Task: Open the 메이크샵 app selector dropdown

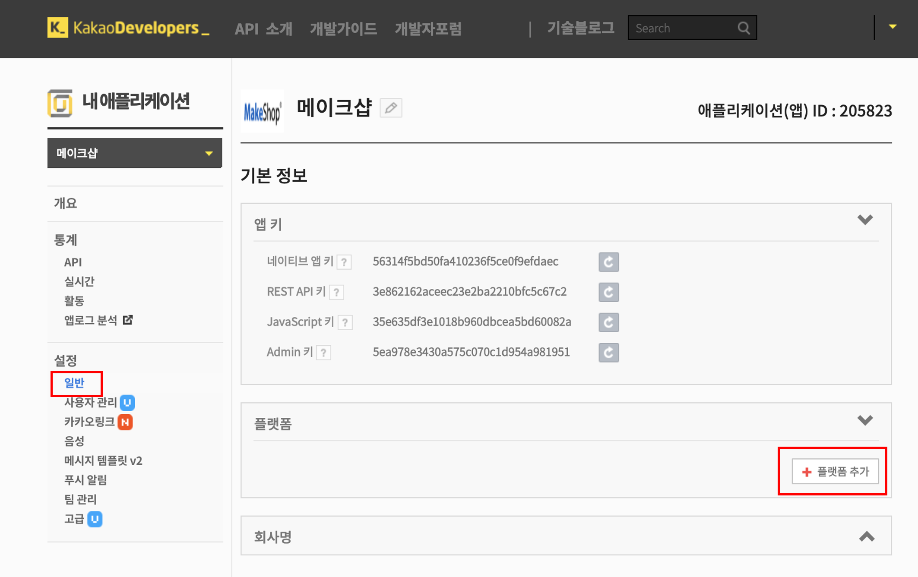Action: 135,153
